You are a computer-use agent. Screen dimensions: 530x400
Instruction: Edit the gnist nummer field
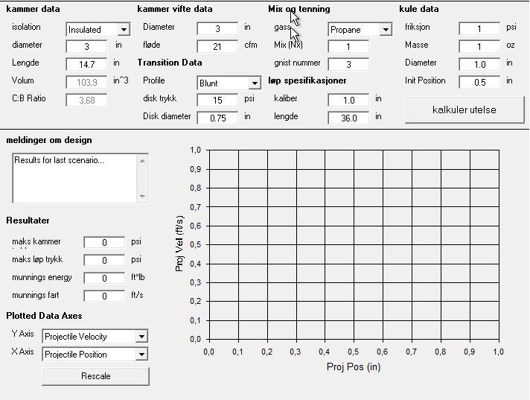tap(348, 65)
